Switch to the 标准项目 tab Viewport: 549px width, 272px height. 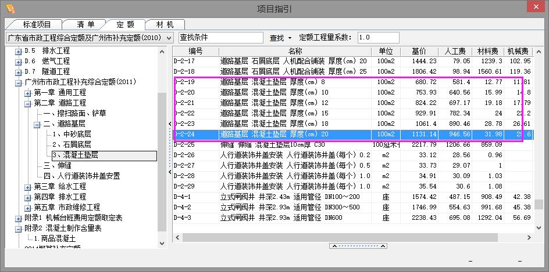coord(37,24)
